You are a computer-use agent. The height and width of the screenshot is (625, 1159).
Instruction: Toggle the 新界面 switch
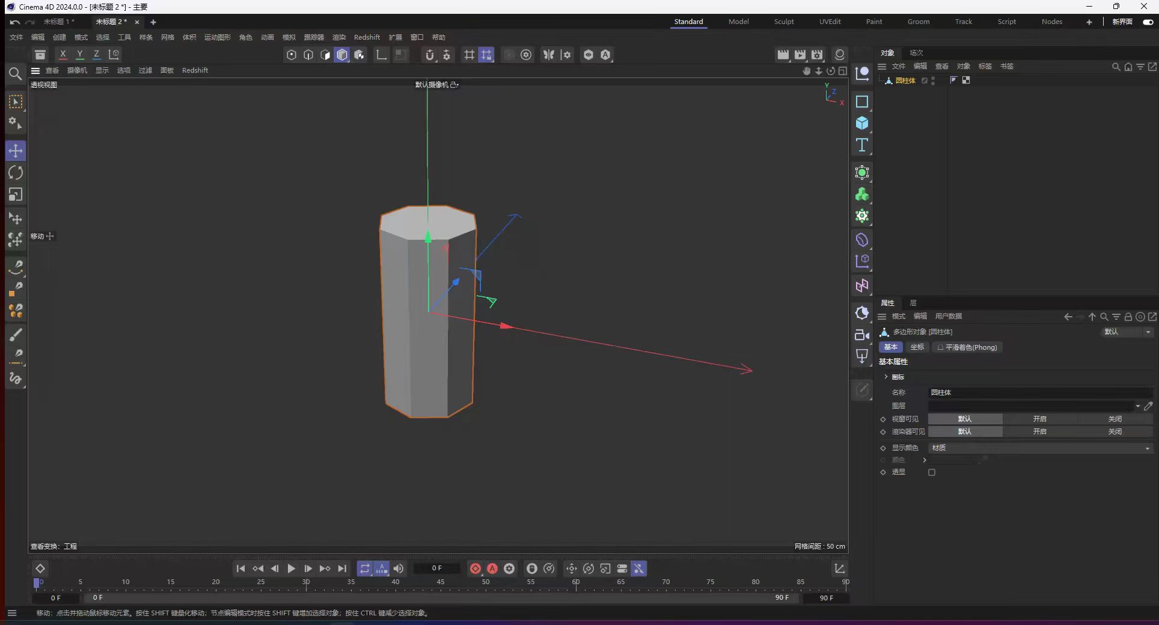[x=1148, y=22]
